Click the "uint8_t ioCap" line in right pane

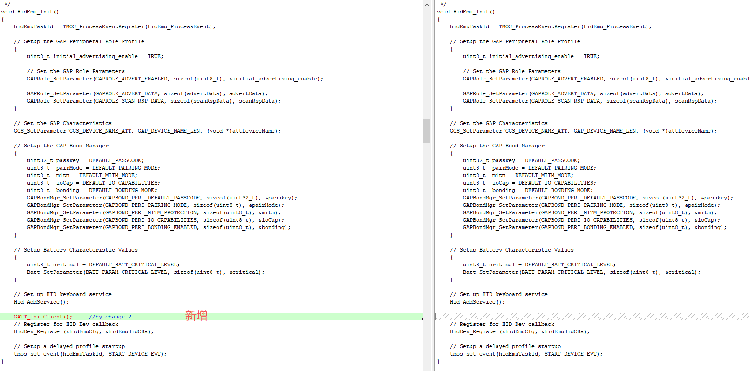point(529,183)
